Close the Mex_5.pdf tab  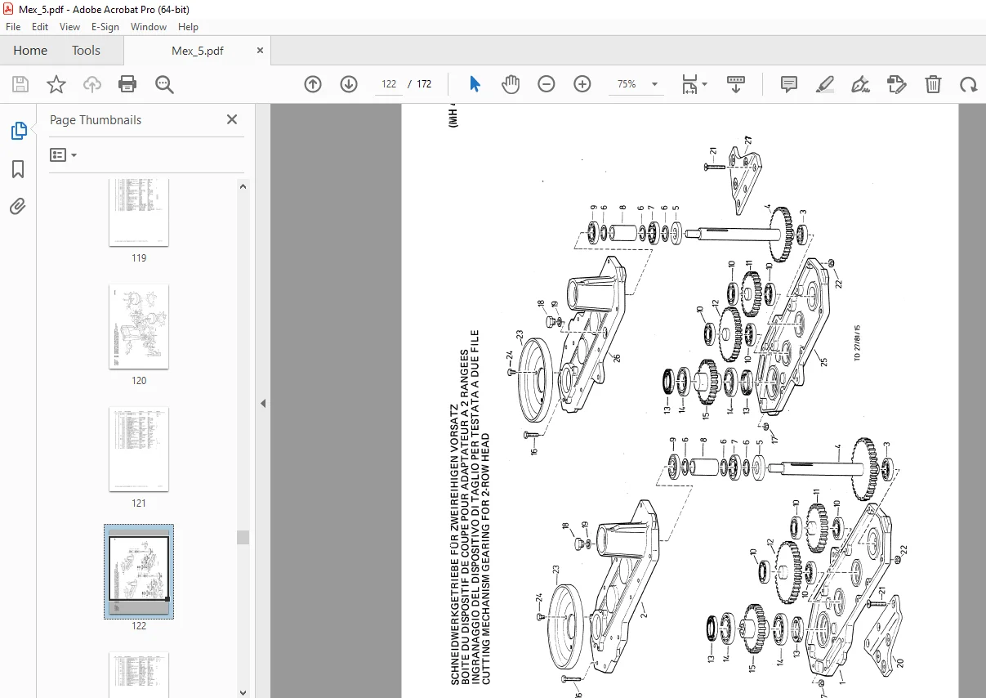(x=260, y=50)
